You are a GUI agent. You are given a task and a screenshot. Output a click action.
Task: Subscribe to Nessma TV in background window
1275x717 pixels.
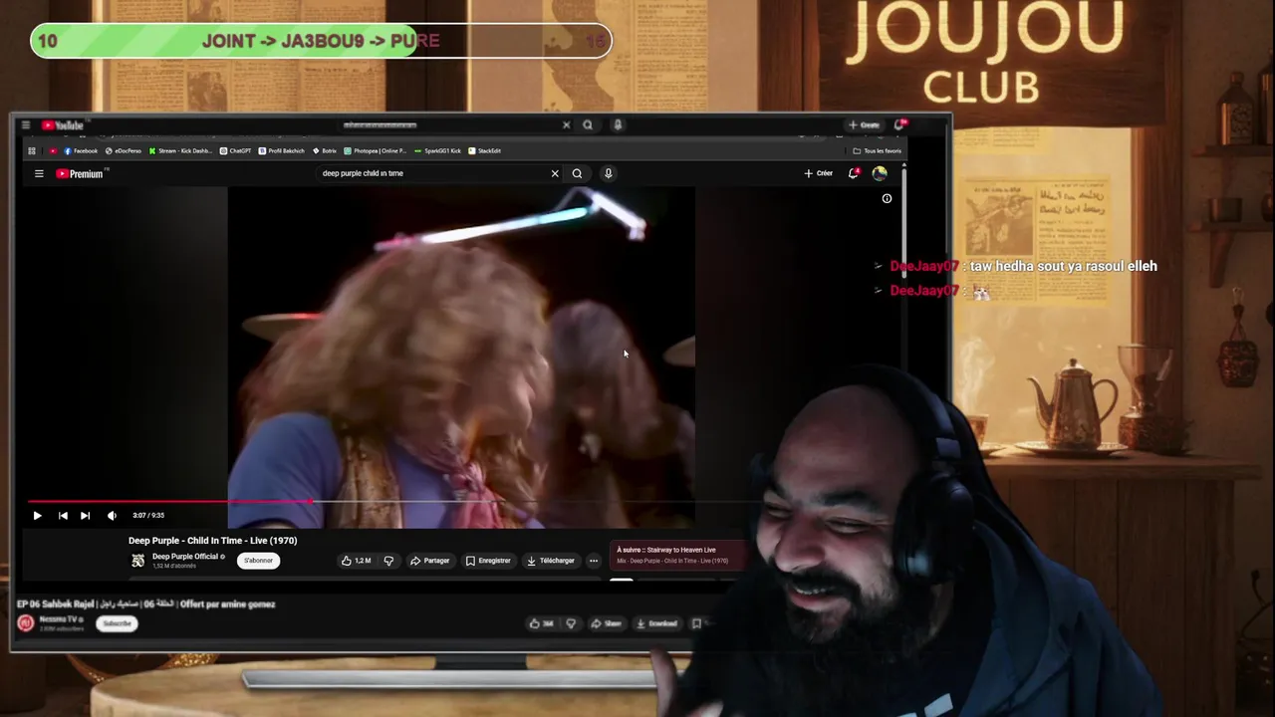pos(117,623)
